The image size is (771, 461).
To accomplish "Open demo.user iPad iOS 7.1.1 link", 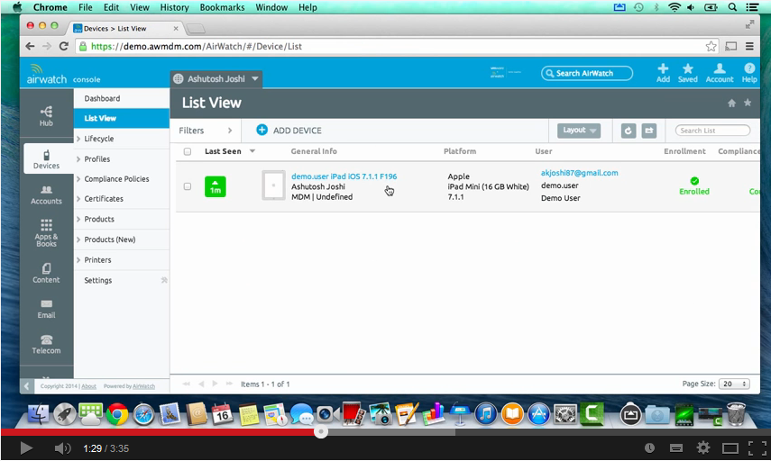I will click(x=344, y=176).
